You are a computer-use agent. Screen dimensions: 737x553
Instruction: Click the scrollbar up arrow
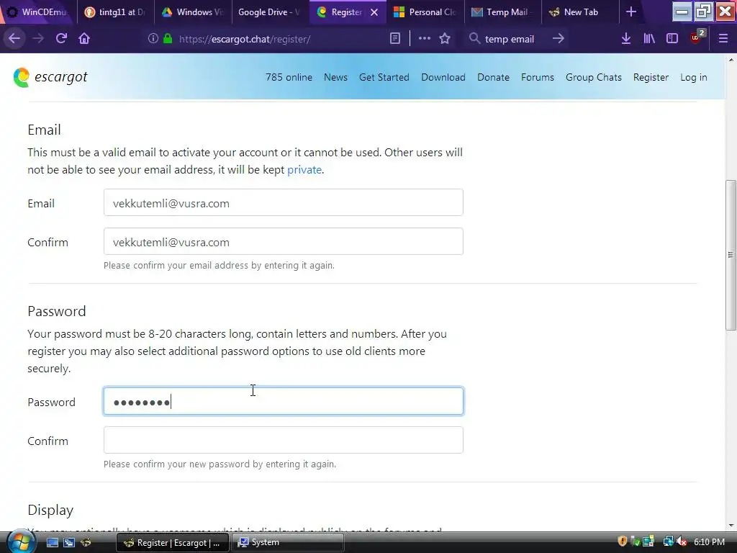pos(731,60)
